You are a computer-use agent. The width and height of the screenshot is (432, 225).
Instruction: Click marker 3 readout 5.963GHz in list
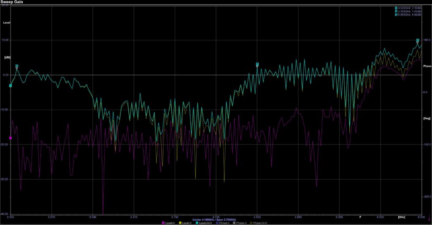[408, 15]
